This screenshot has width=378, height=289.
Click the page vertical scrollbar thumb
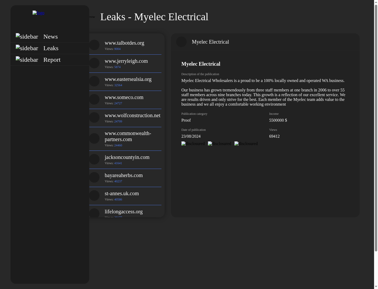[376, 128]
